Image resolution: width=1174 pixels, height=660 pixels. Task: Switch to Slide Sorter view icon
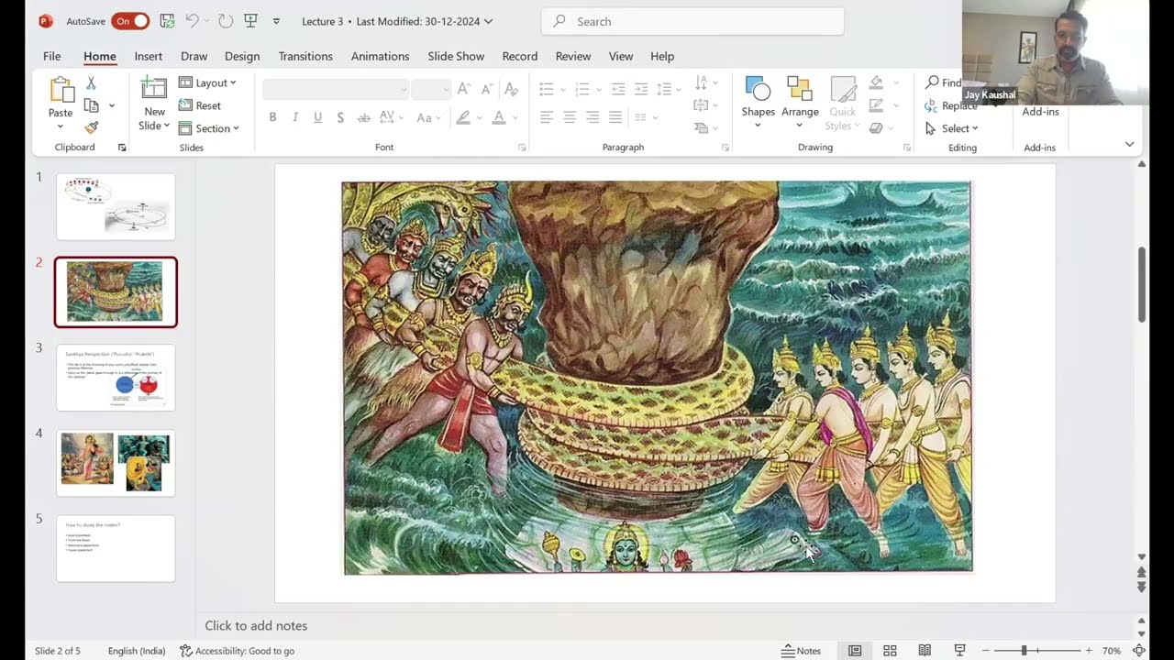(890, 651)
